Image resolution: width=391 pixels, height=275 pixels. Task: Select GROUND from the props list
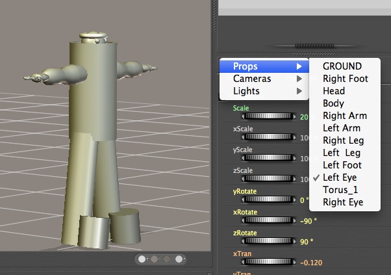pyautogui.click(x=342, y=66)
